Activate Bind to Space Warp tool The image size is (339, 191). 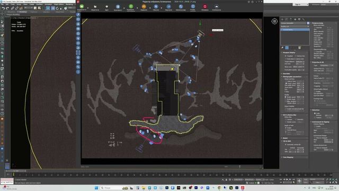tap(21, 8)
